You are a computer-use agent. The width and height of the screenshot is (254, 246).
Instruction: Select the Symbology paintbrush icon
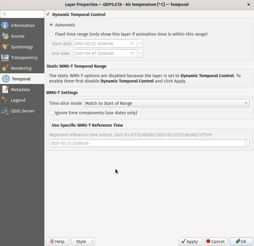click(5, 47)
